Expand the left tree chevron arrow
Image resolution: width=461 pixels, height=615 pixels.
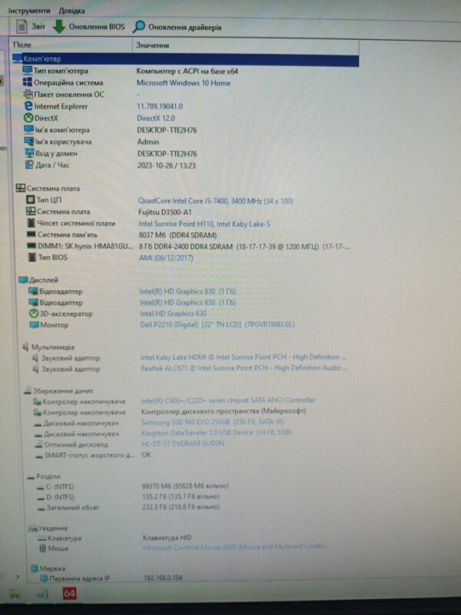[x=18, y=577]
